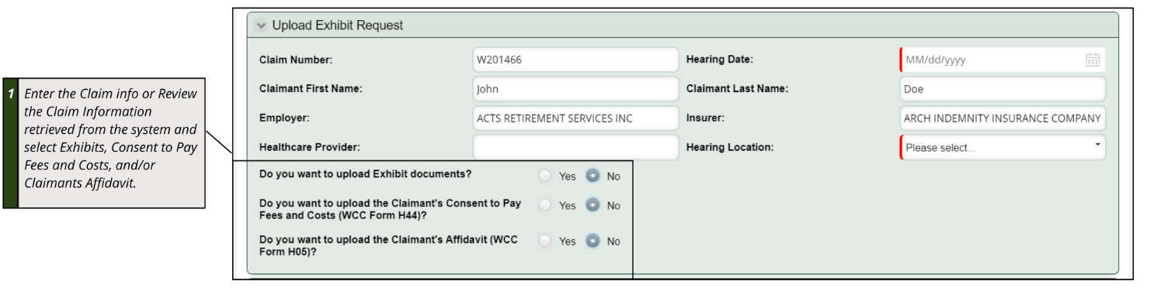Select Yes for uploading Exhibit documents
The image size is (1171, 295).
point(545,176)
